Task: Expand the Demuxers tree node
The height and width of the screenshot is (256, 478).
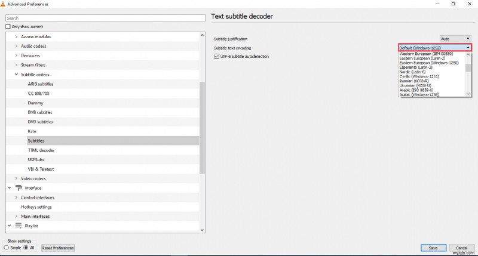Action: (17, 55)
